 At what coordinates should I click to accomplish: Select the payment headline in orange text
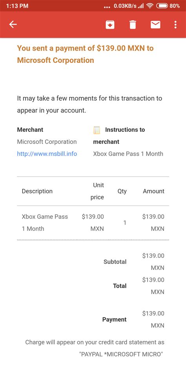pos(86,54)
